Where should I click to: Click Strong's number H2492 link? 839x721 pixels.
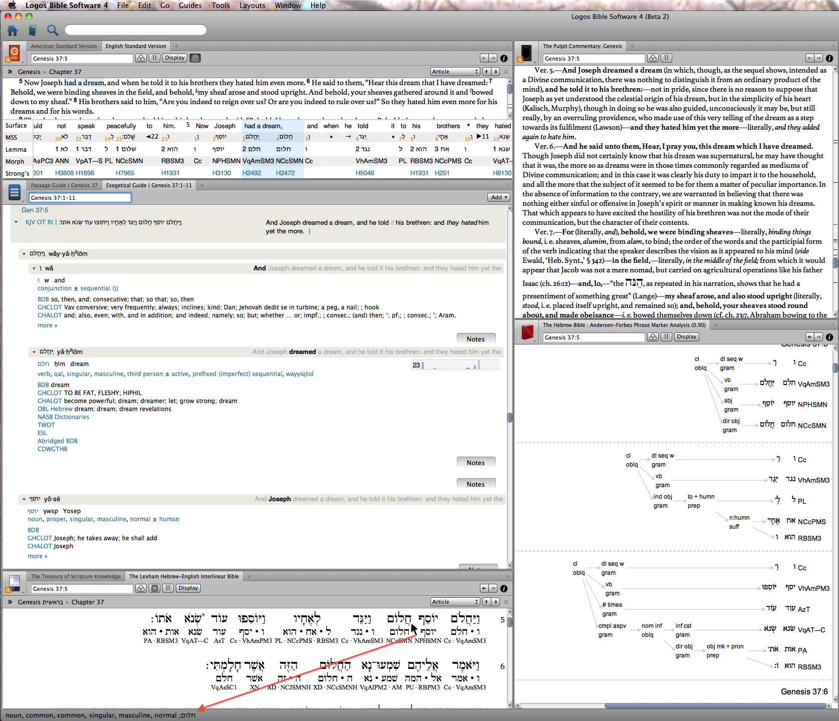click(252, 173)
